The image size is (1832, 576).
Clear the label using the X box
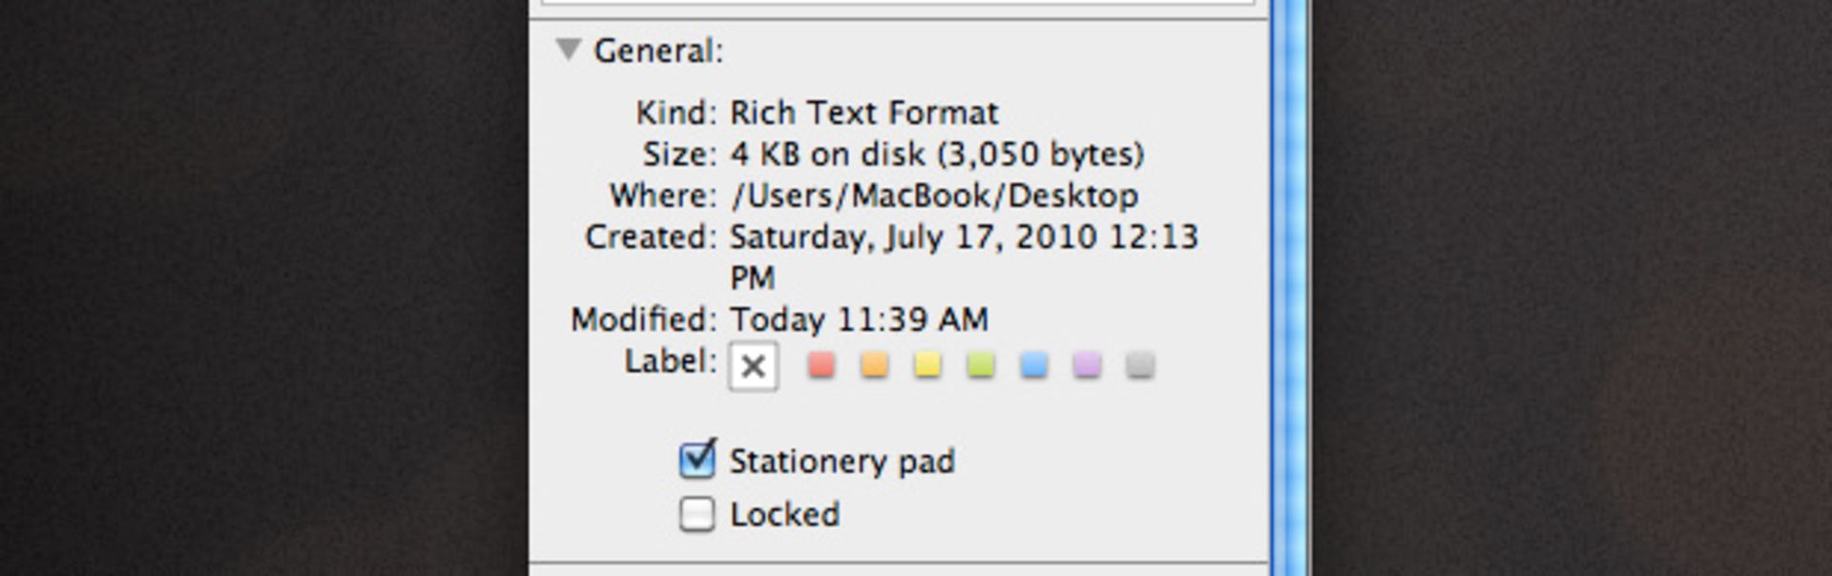pos(754,366)
